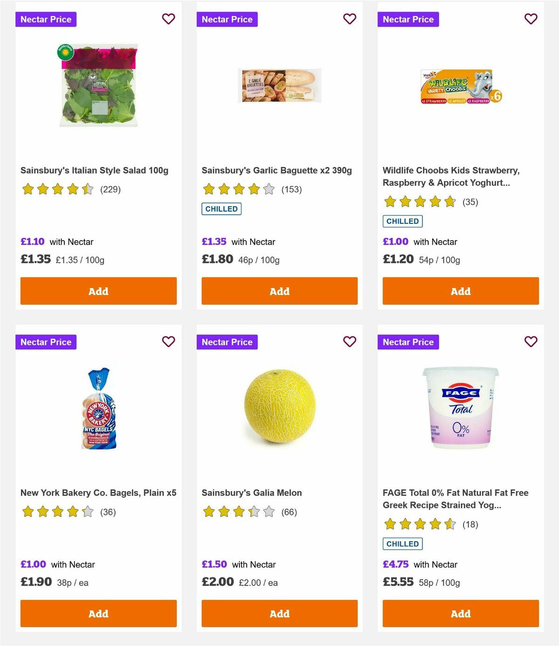Click the Nectar Price badge on the salad
Image resolution: width=559 pixels, height=646 pixels.
(46, 19)
